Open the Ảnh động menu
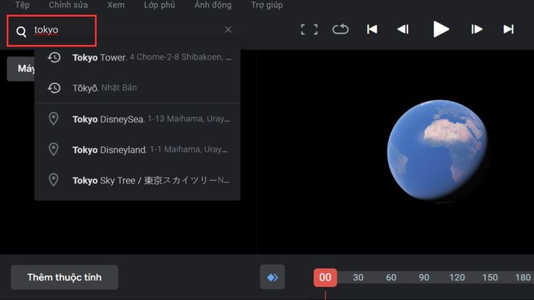This screenshot has width=534, height=300. click(x=213, y=5)
